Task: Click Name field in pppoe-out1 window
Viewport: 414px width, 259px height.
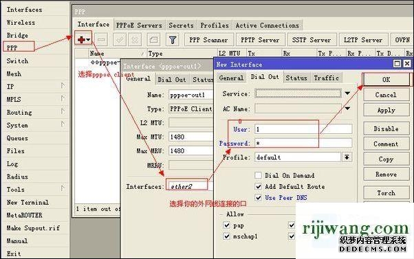Action: tap(191, 95)
